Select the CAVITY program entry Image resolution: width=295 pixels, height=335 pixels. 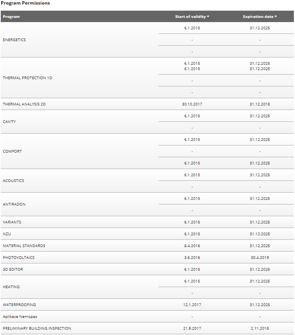pyautogui.click(x=9, y=121)
